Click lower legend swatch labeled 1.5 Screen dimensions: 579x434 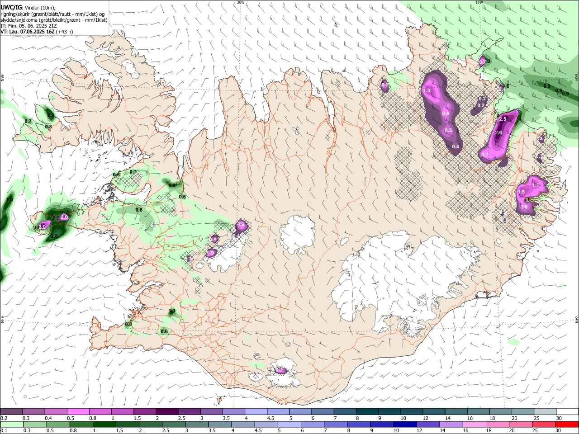pyautogui.click(x=128, y=424)
